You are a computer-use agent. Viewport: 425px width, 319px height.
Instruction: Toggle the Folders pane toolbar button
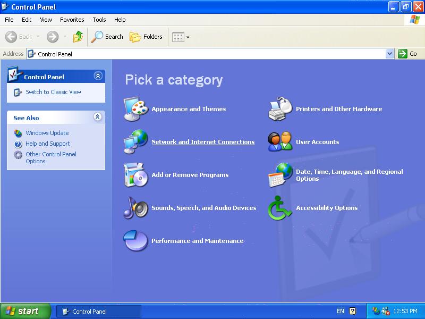pyautogui.click(x=146, y=37)
